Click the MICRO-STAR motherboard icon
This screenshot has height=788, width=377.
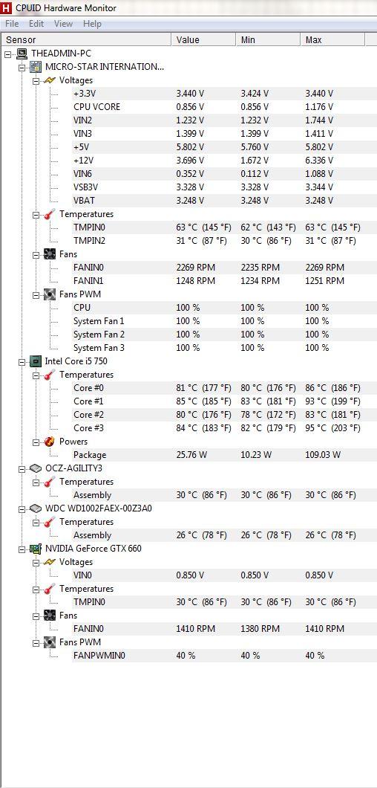pyautogui.click(x=36, y=66)
